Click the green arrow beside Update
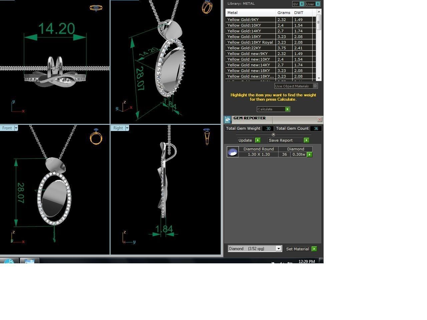This screenshot has width=427, height=320. [258, 140]
